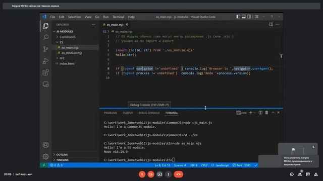Open errors and warnings count in status bar
323x181 pixels.
pyautogui.click(x=57, y=165)
